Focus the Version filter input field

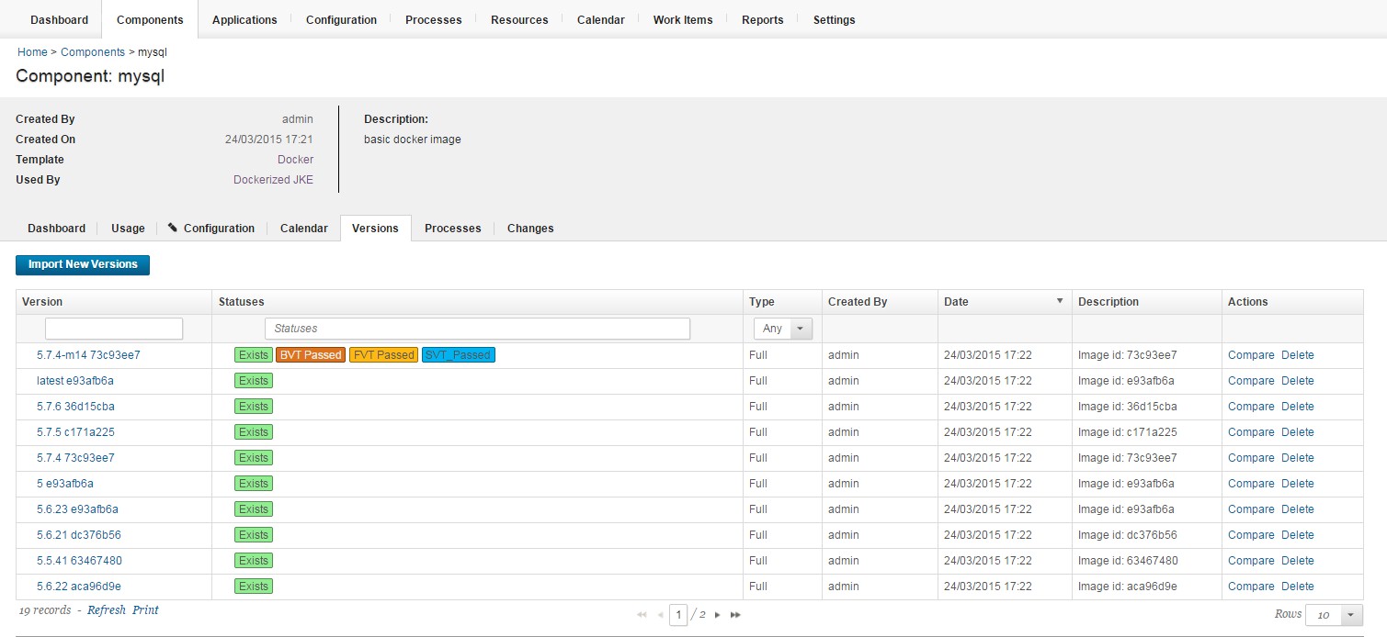(114, 329)
